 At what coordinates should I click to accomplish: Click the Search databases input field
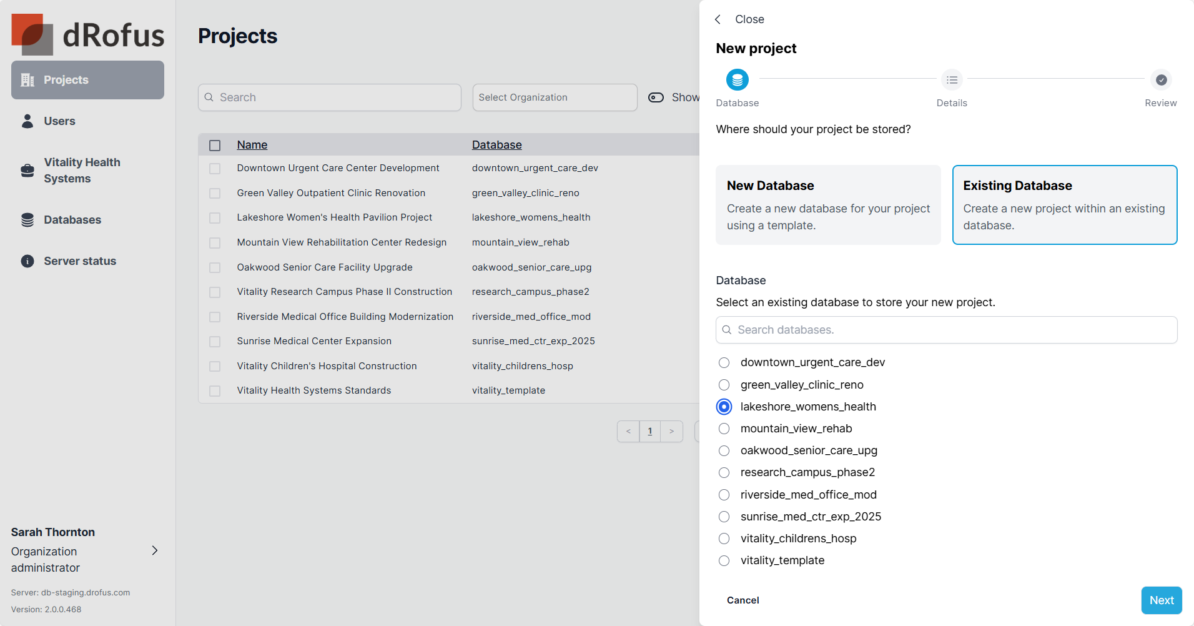click(x=946, y=330)
